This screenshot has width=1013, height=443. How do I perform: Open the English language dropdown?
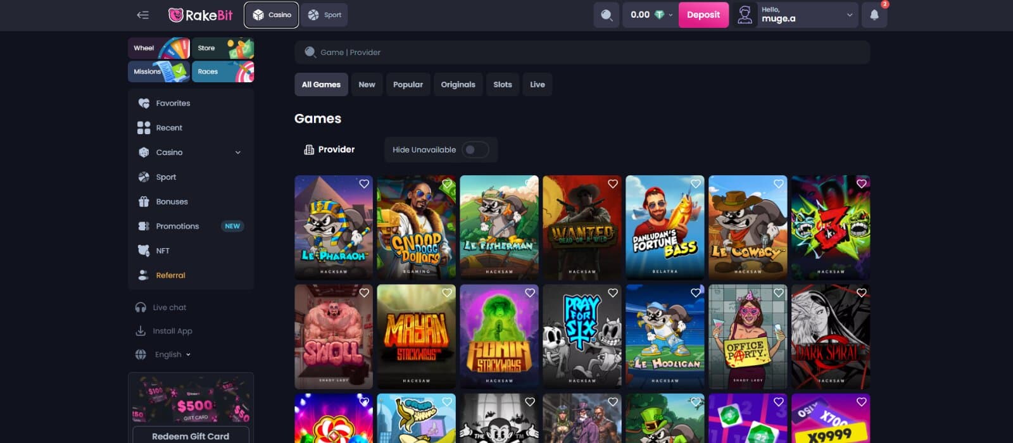173,354
